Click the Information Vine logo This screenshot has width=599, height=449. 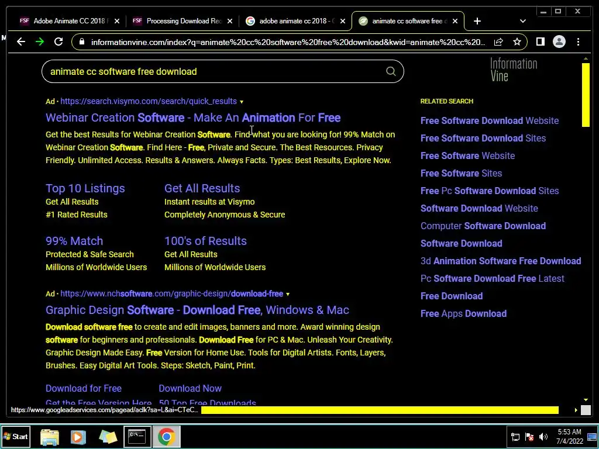pyautogui.click(x=514, y=70)
